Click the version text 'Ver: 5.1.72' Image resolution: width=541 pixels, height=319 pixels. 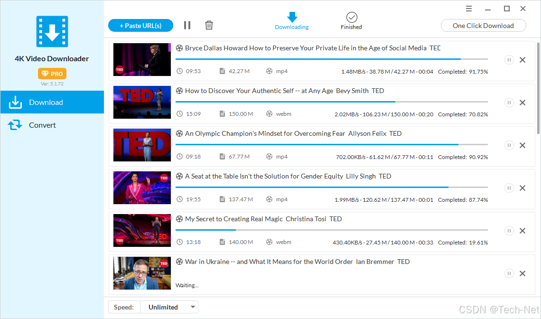52,84
